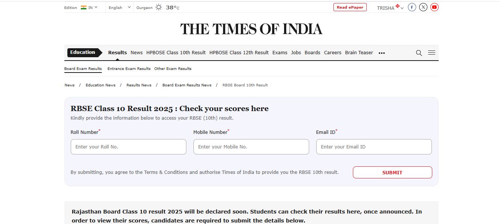
Task: Focus the Mobile Number input field
Action: 251,147
